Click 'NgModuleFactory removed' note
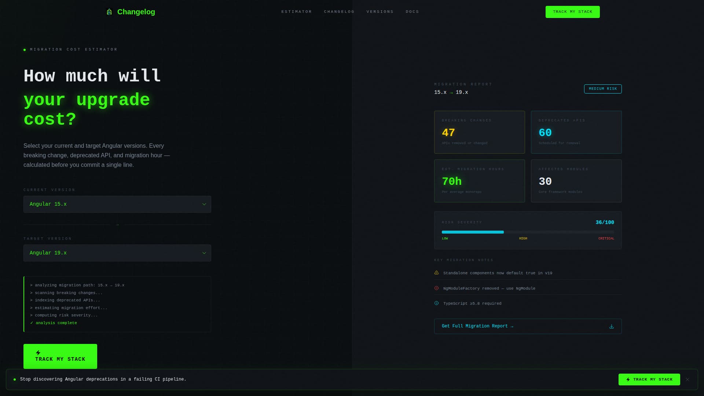 (x=489, y=289)
